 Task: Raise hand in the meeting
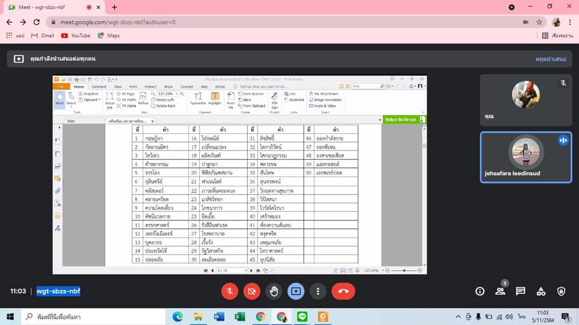point(274,291)
